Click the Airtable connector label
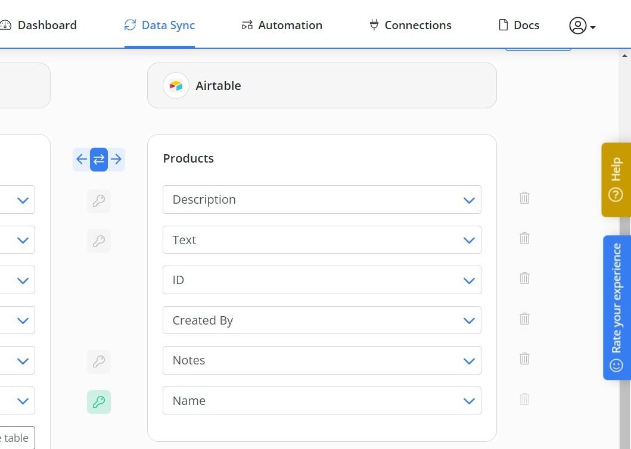 (218, 86)
